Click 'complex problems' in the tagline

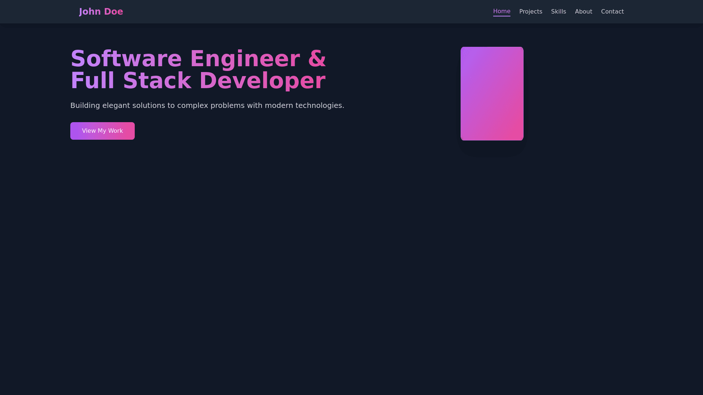click(x=211, y=106)
